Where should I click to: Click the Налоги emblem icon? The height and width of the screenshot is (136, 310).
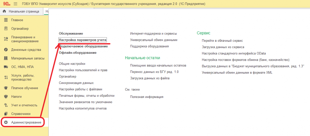tap(6, 97)
